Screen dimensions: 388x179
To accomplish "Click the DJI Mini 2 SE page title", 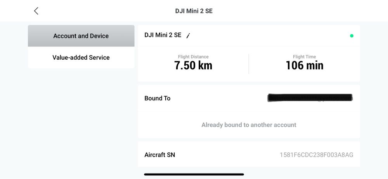I will [x=194, y=11].
